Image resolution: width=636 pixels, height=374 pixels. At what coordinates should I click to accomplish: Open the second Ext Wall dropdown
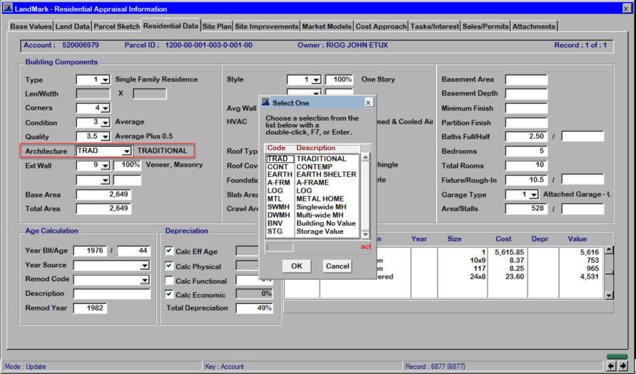(105, 180)
